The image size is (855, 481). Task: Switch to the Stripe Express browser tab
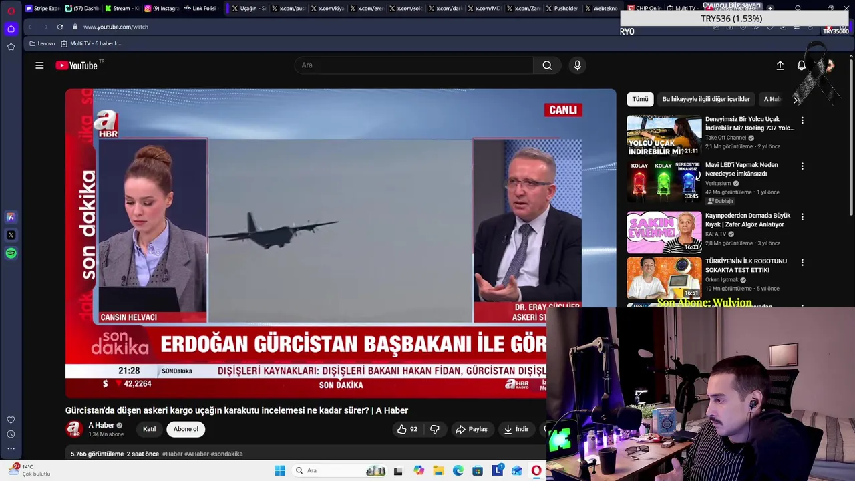pyautogui.click(x=43, y=9)
